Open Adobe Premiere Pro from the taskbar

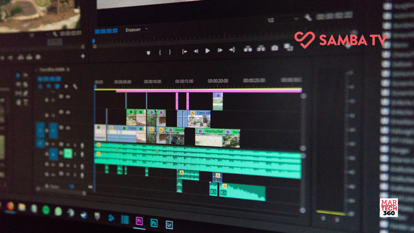(139, 221)
